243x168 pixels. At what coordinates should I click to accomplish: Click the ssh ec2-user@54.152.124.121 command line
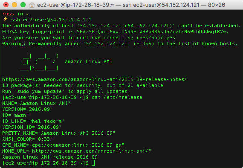[51, 20]
